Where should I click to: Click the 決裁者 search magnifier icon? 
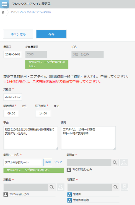pos(52,187)
